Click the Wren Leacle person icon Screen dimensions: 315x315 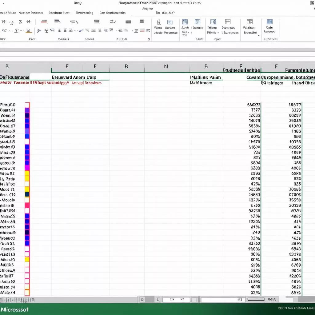coord(158,22)
